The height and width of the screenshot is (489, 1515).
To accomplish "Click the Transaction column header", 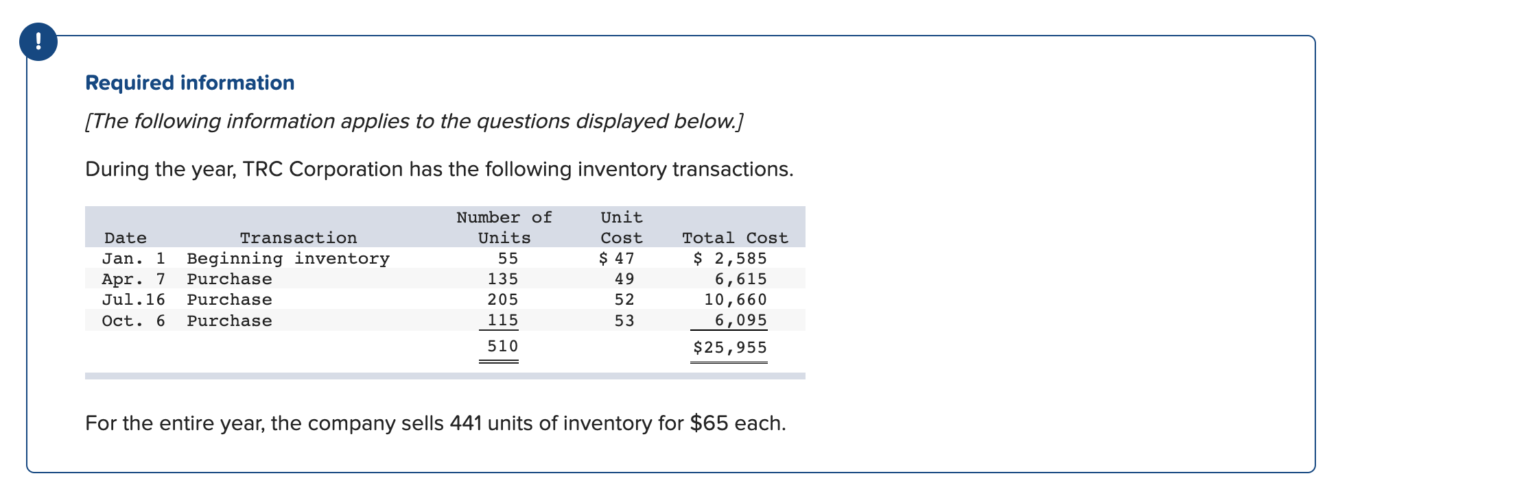I will click(298, 238).
